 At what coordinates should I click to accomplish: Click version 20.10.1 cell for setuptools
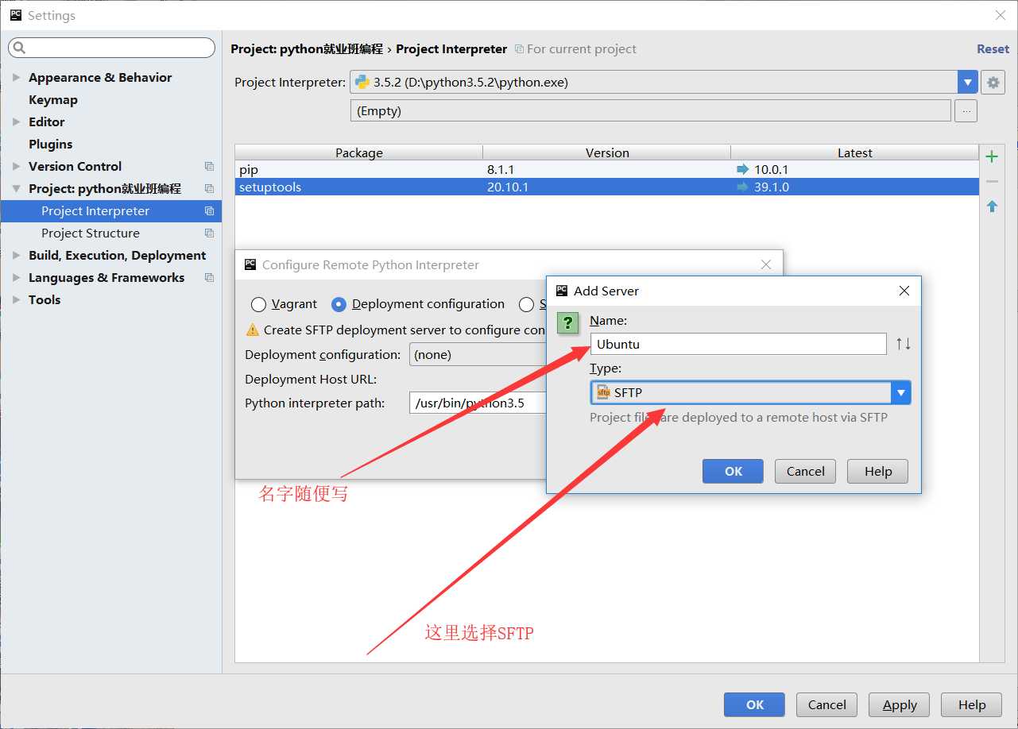pyautogui.click(x=508, y=187)
